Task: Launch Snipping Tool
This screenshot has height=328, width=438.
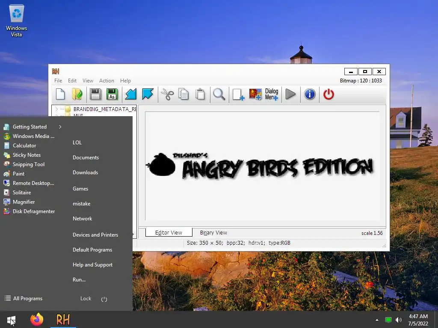Action: coord(30,164)
